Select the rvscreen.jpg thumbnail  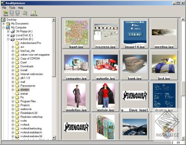[106, 33]
